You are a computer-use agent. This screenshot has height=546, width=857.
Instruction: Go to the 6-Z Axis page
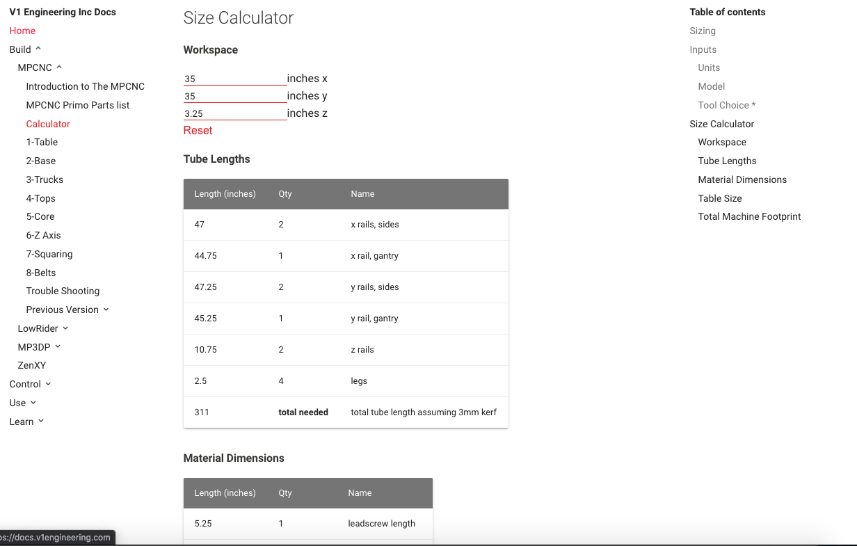click(x=43, y=235)
